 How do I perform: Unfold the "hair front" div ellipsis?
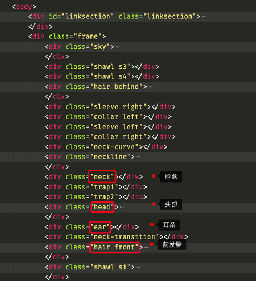pos(146,247)
